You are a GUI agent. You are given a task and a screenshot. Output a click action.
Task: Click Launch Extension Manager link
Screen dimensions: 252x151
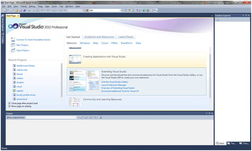(x=114, y=85)
